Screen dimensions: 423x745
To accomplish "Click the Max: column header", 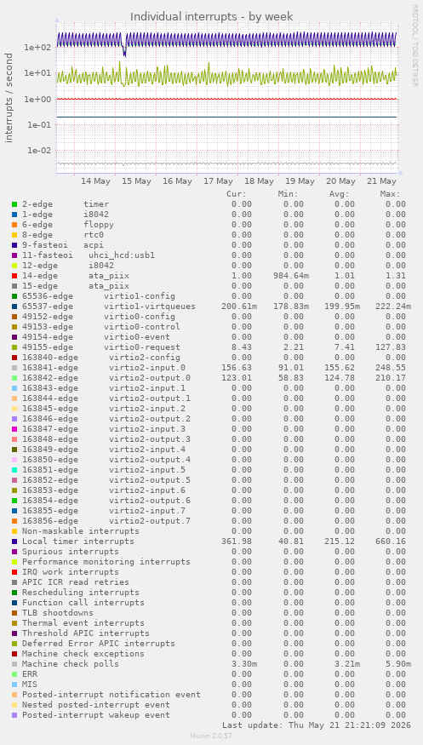I will [x=391, y=194].
